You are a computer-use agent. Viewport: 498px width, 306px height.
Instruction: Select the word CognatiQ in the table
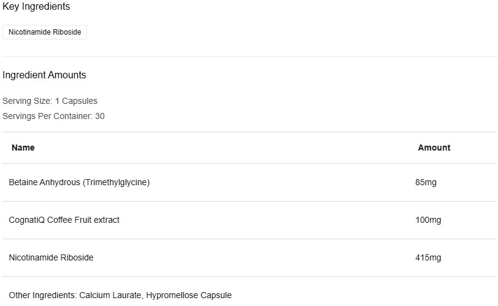(x=27, y=220)
